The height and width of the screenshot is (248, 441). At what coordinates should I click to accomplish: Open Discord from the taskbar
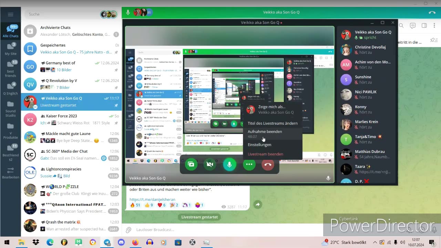121,242
